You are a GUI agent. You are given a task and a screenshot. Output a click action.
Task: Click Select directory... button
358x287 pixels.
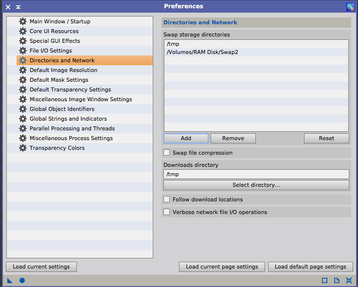(x=256, y=185)
